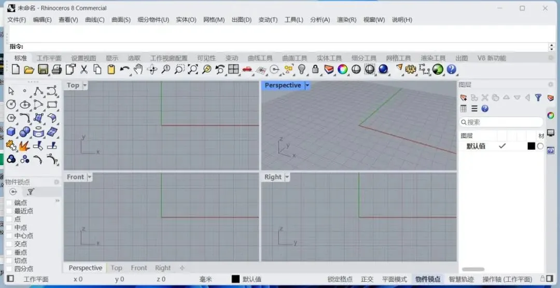Screen dimensions: 560x288
Task: Enable the 垂点 osnap checkbox
Action: pyautogui.click(x=9, y=252)
